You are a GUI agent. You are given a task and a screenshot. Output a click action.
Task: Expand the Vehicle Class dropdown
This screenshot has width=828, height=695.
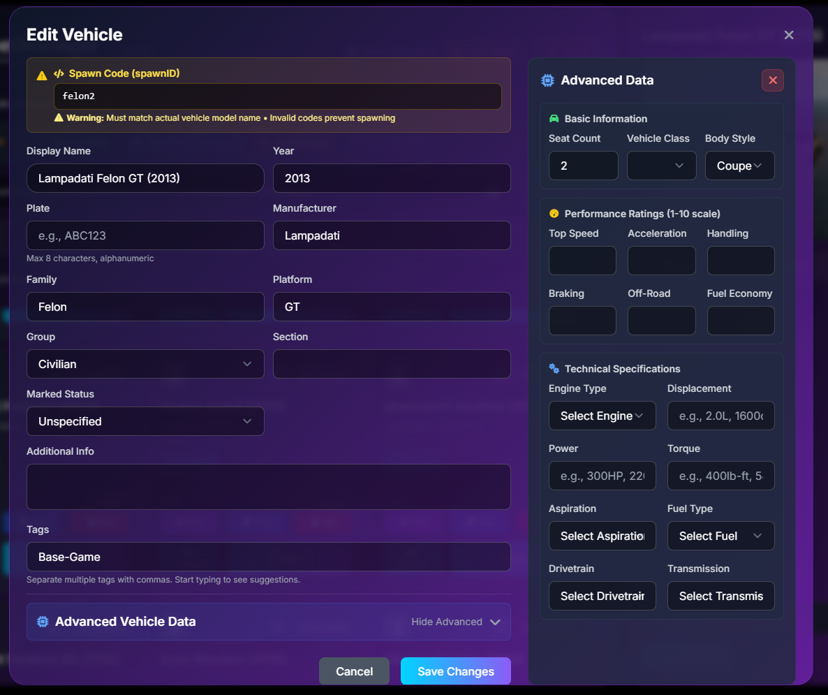click(661, 166)
